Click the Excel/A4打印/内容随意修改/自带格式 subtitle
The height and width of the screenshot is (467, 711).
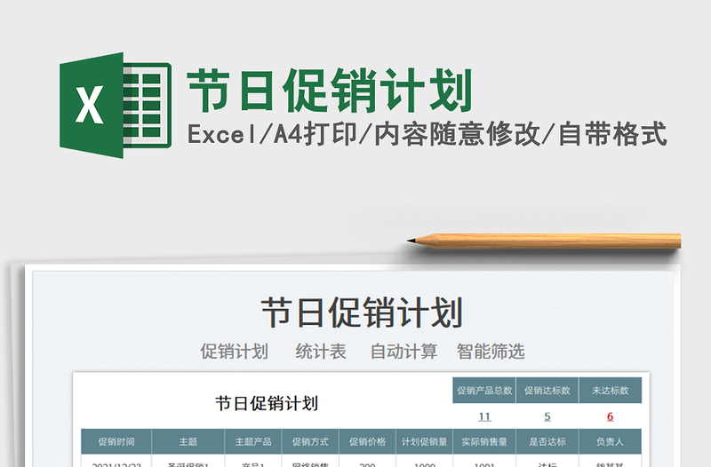427,134
